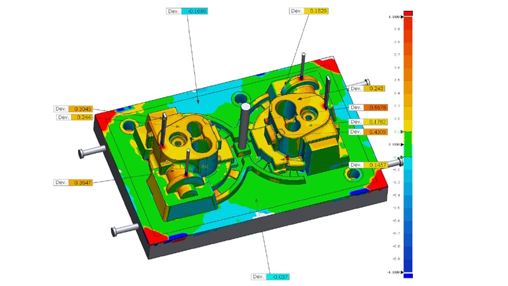The width and height of the screenshot is (508, 286).
Task: Select the Dev. 0.3647 annotation flag
Action: coord(74,182)
